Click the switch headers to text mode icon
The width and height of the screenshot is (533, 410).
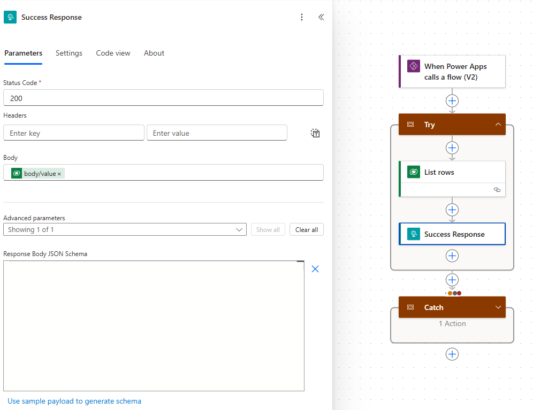pos(315,133)
